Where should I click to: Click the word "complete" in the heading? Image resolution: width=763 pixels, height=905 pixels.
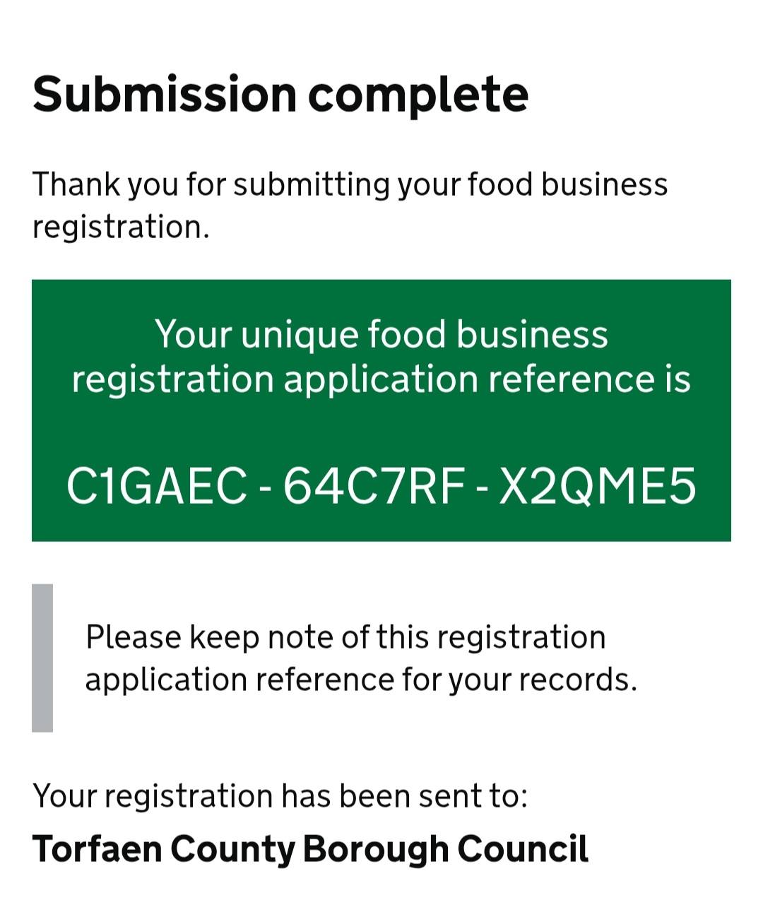point(418,95)
